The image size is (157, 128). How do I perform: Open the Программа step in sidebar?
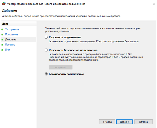tap(11, 34)
